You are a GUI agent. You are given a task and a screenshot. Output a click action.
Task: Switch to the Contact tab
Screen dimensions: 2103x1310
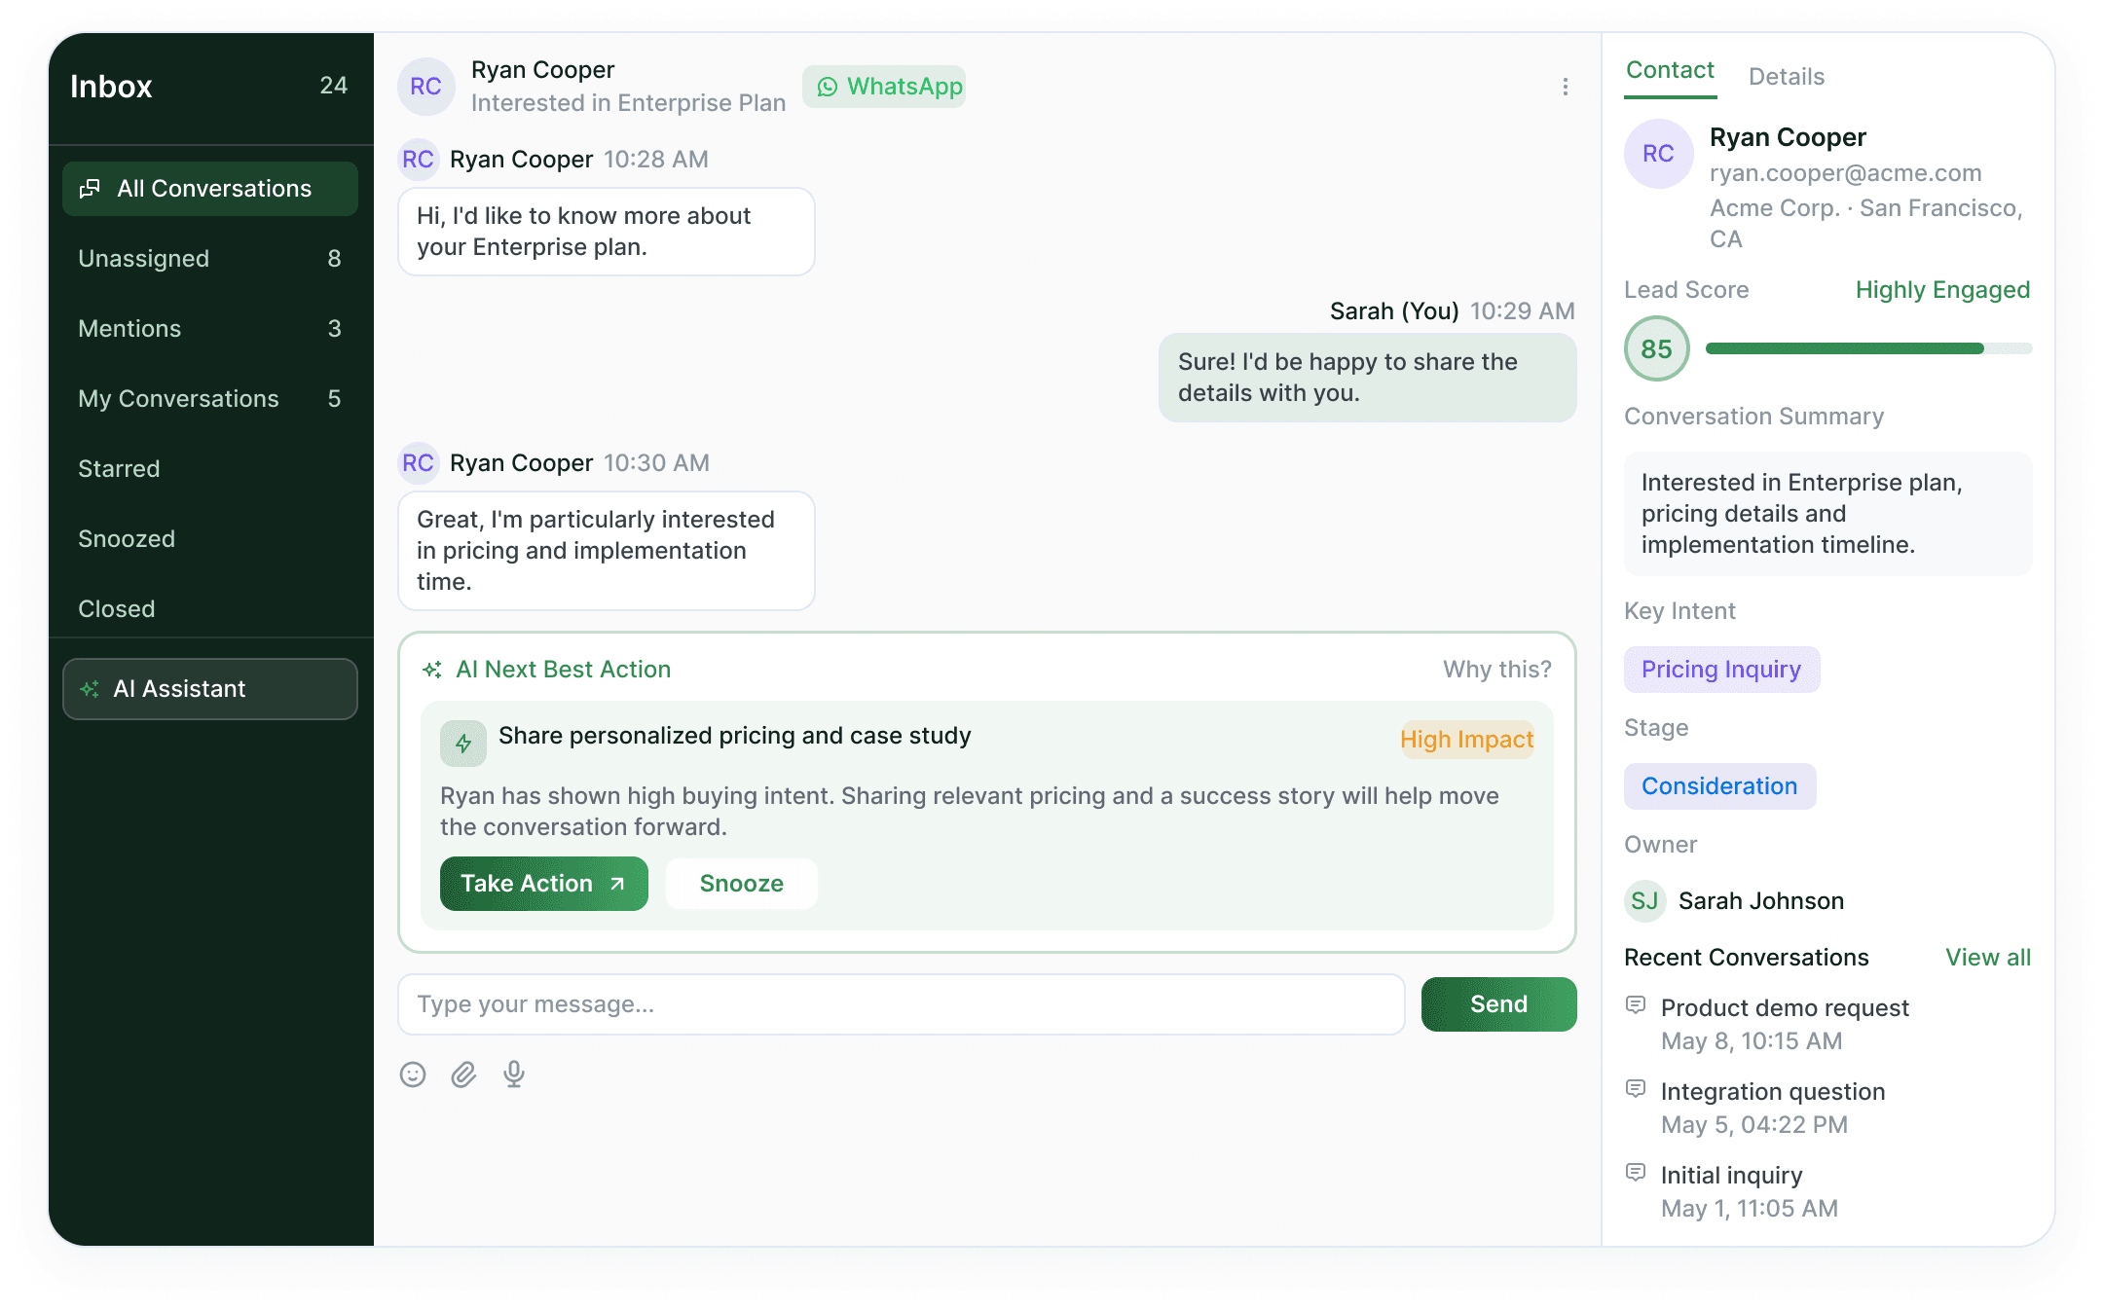pos(1671,70)
